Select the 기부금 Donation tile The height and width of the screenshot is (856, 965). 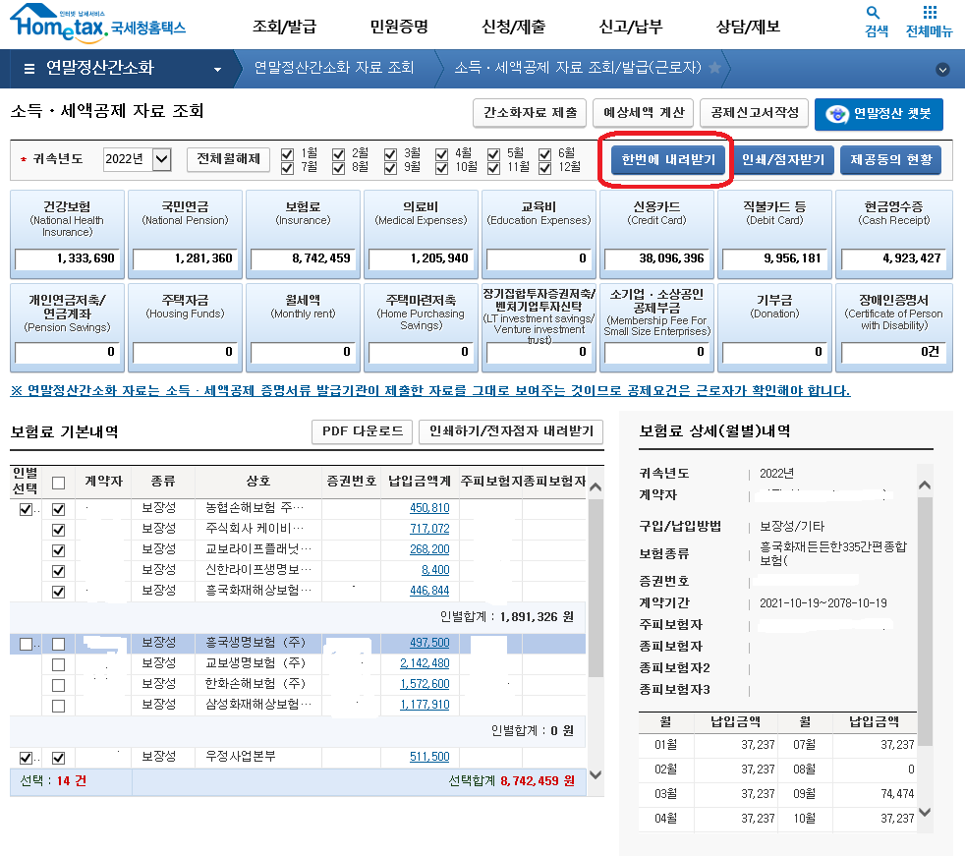tap(774, 328)
